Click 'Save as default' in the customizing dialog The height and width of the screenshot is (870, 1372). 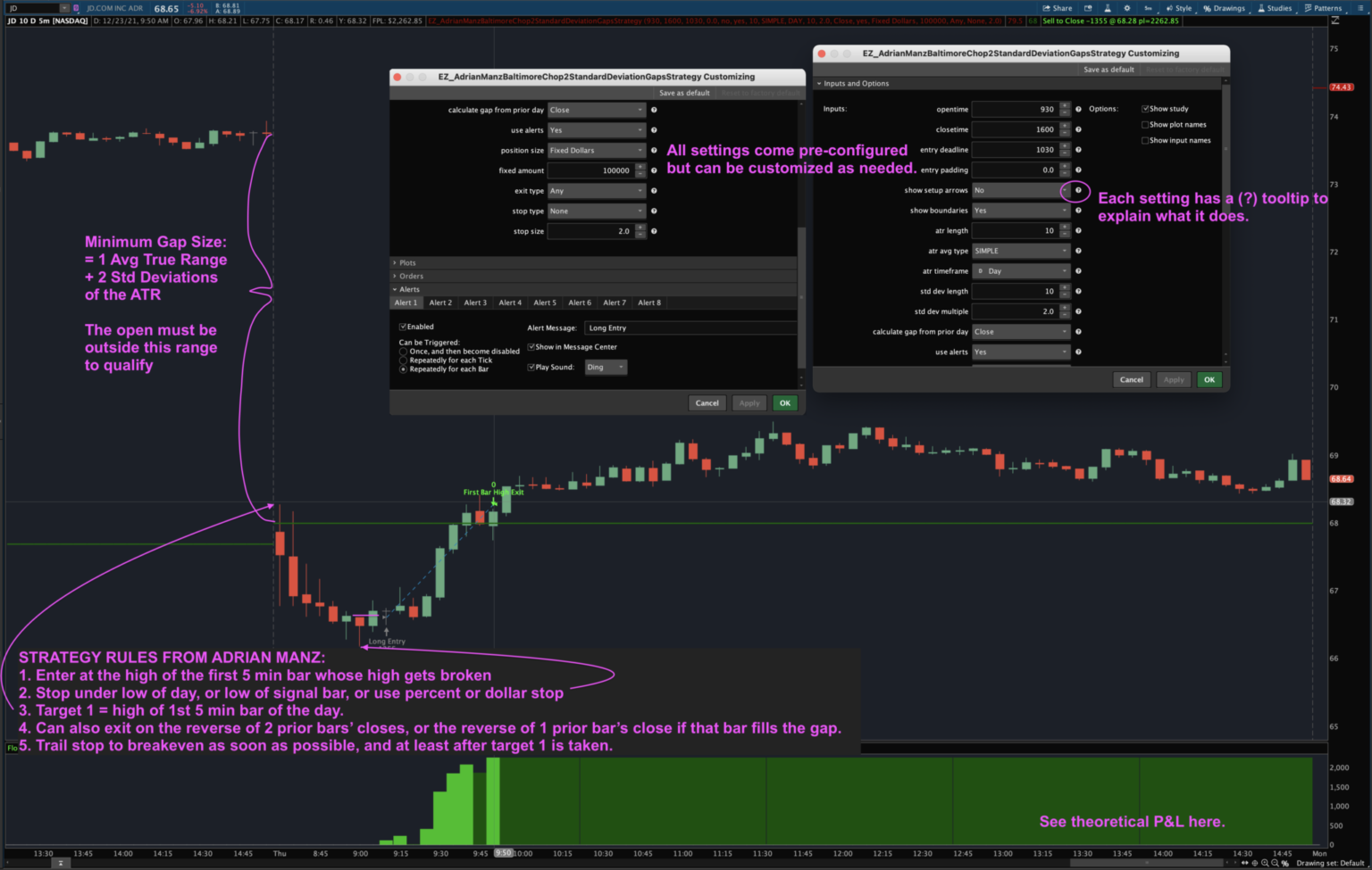click(x=684, y=92)
